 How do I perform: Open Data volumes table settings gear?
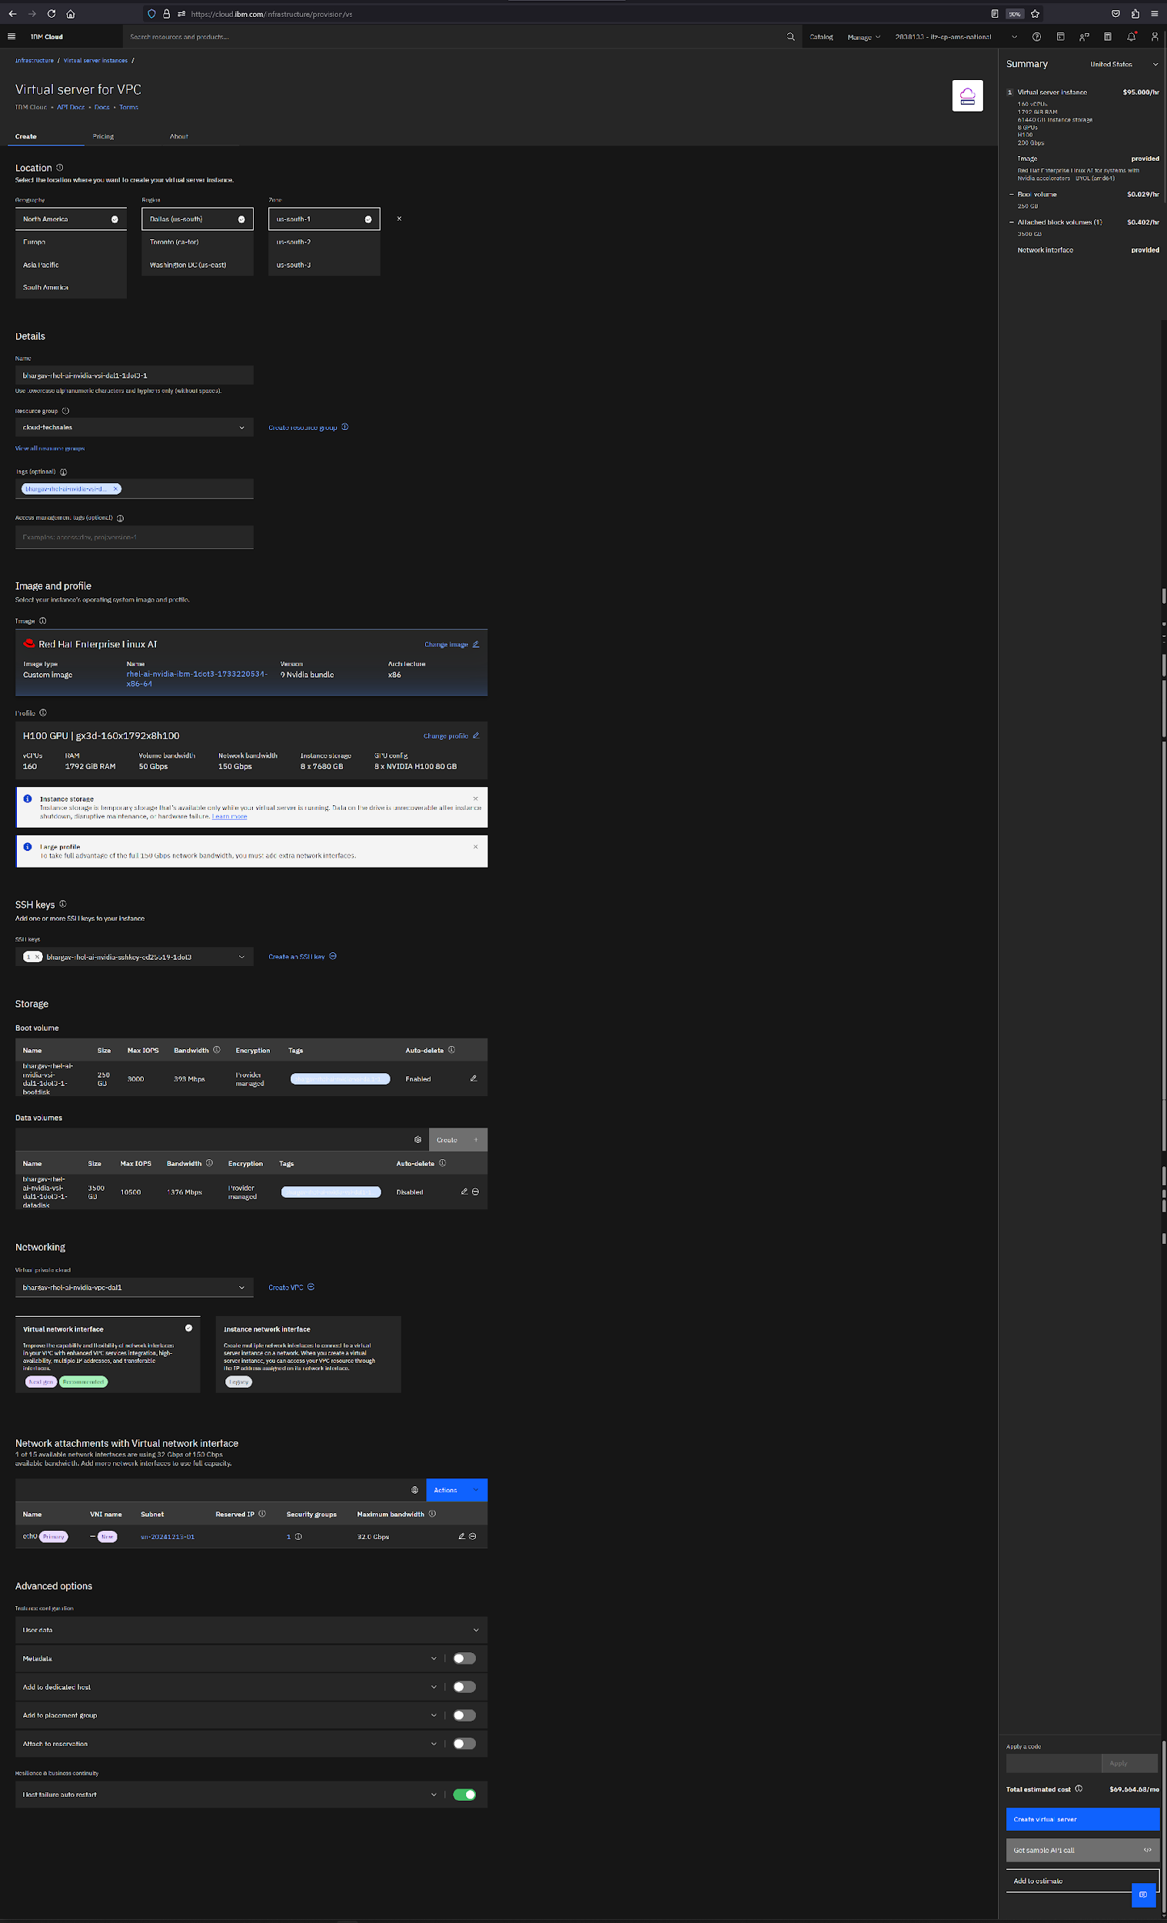click(x=418, y=1139)
